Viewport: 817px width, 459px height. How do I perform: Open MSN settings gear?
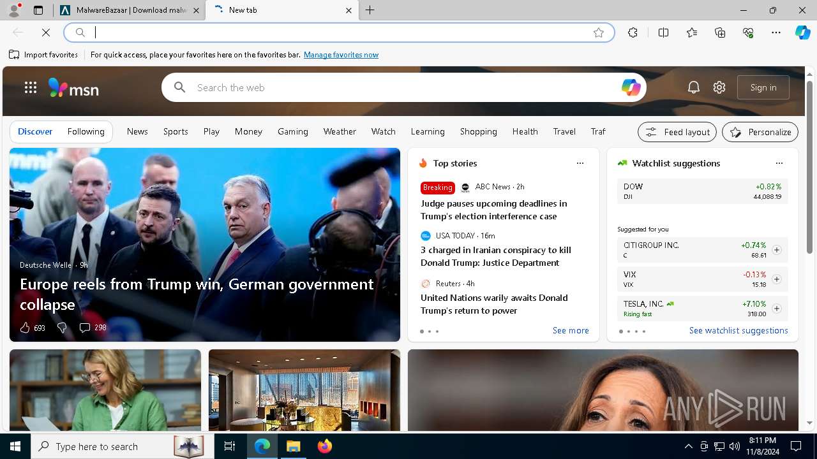(719, 87)
